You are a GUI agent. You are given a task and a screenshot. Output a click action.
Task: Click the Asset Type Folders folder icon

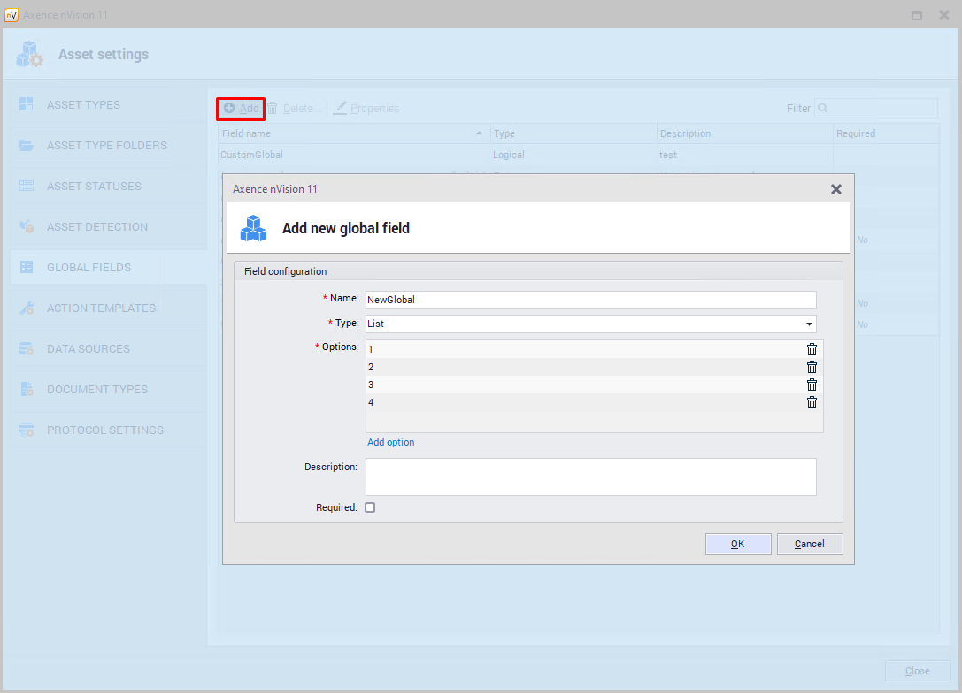27,145
